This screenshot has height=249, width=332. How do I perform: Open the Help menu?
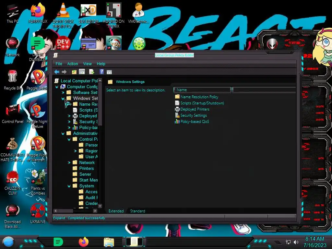(x=101, y=64)
